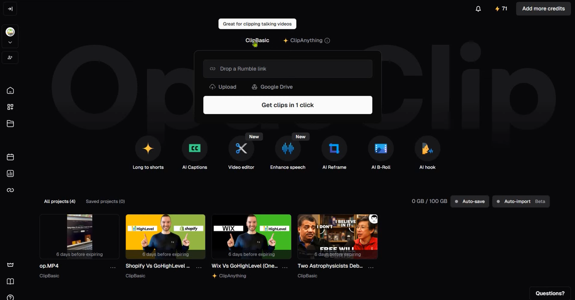Open the Questions? help chat button
The image size is (575, 300).
click(x=550, y=293)
